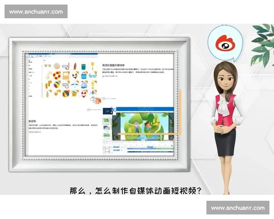Select second scene thumbnail in animation editor
This screenshot has width=274, height=219.
[x=107, y=128]
